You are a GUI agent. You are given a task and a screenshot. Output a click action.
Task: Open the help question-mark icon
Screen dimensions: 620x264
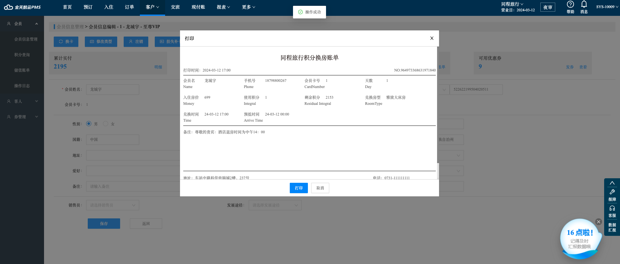click(570, 4)
